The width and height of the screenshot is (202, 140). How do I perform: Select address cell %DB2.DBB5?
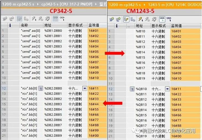click(x=55, y=115)
